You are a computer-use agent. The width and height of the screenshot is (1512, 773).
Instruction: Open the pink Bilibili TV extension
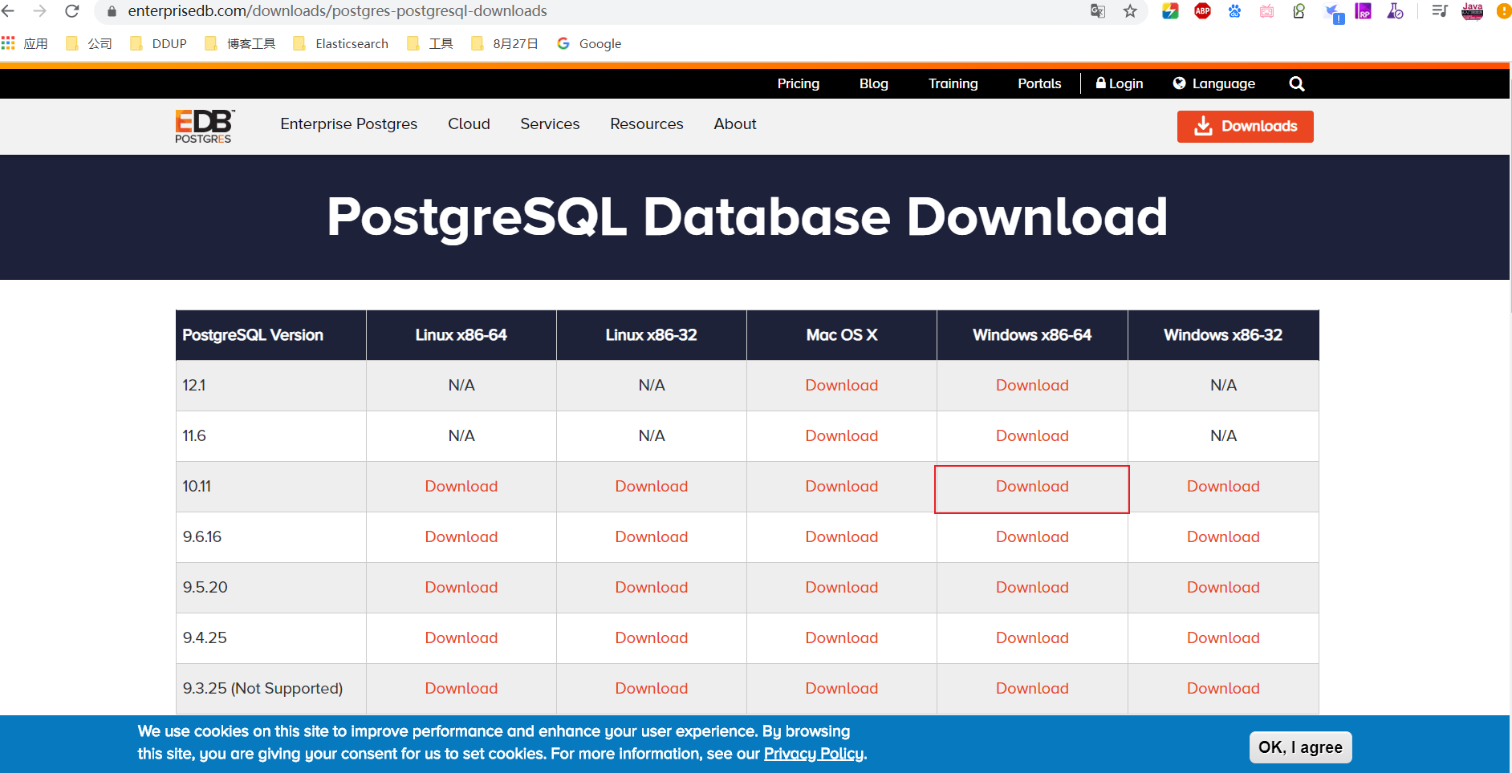point(1266,11)
